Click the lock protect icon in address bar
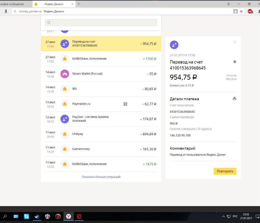This screenshot has height=223, width=260. (235, 11)
